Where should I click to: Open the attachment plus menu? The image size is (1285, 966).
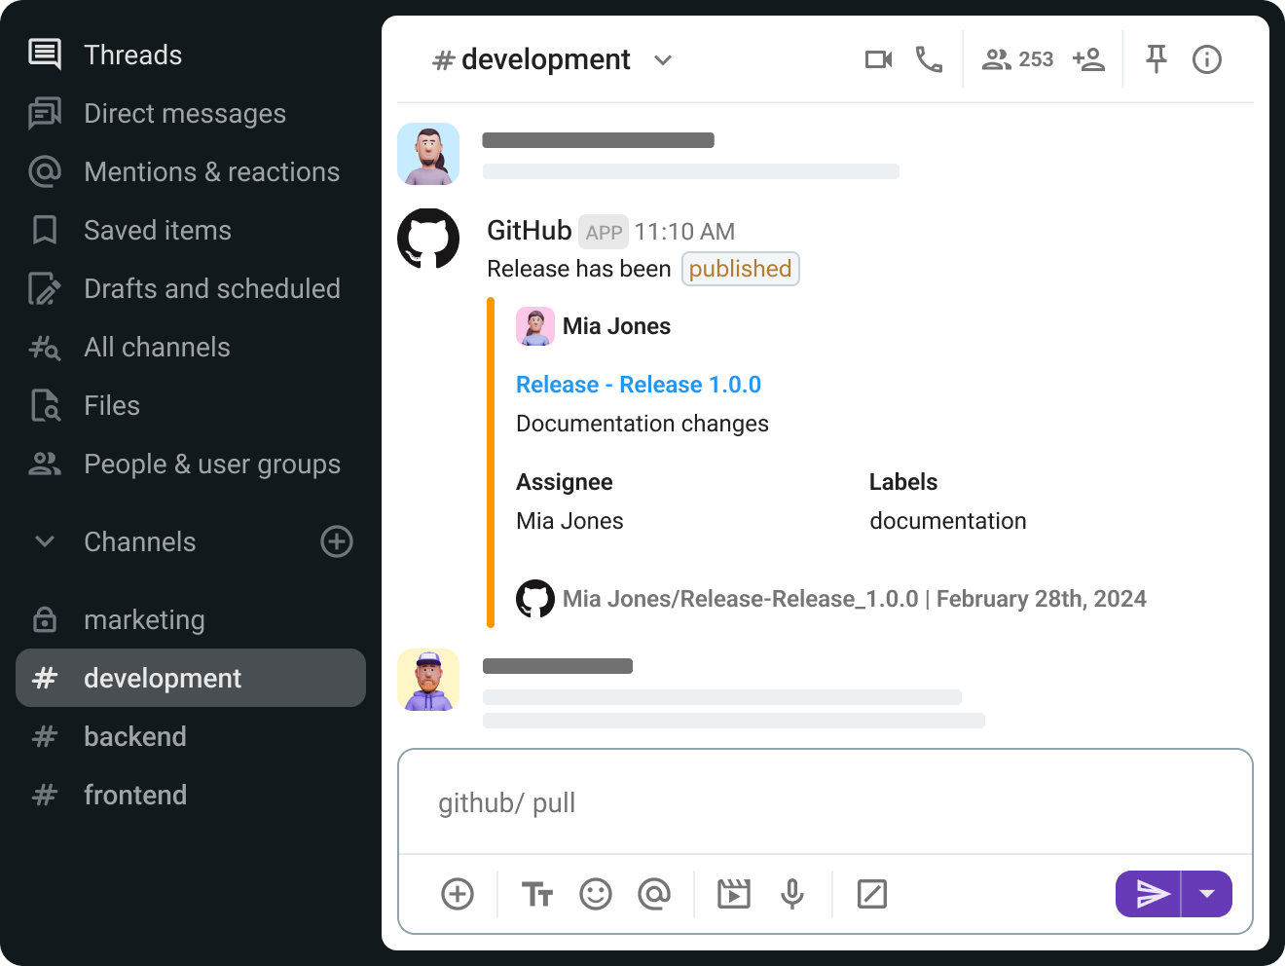click(458, 894)
